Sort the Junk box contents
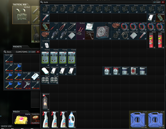The image size is (166, 129). pos(157,2)
